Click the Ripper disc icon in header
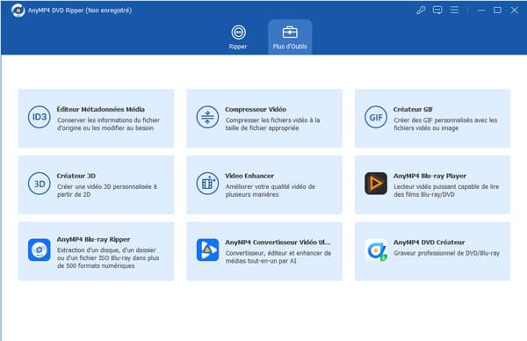The width and height of the screenshot is (527, 341). coord(238,33)
